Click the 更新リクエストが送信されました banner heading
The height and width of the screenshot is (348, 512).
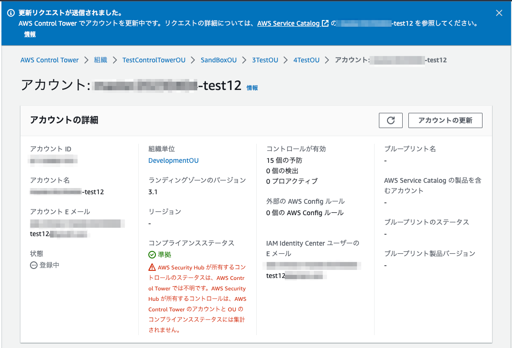pyautogui.click(x=70, y=13)
